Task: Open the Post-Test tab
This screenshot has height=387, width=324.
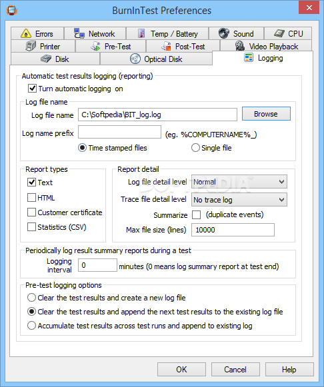Action: pyautogui.click(x=183, y=46)
